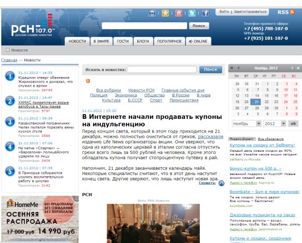Click the Twitter share icon

192,13
